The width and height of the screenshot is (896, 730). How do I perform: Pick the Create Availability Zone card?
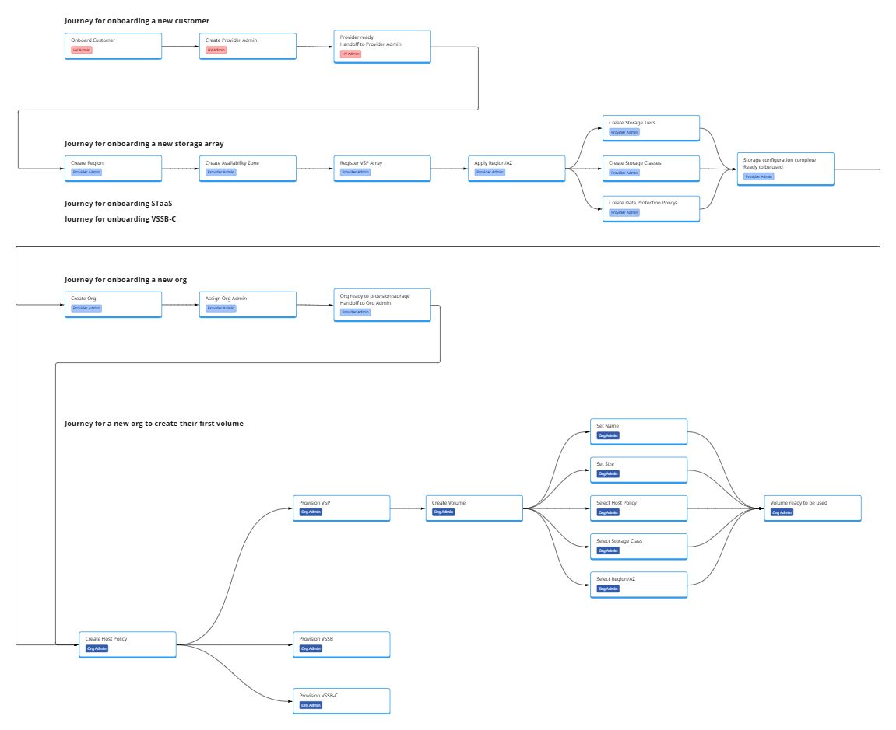pyautogui.click(x=248, y=169)
